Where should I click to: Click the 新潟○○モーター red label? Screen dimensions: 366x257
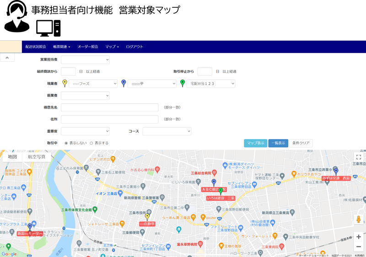(30, 233)
